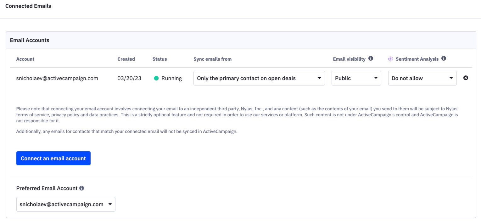Click the Account column header
This screenshot has height=221, width=481.
tap(25, 59)
